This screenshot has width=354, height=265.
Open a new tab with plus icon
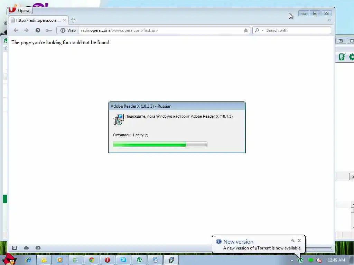tap(73, 20)
